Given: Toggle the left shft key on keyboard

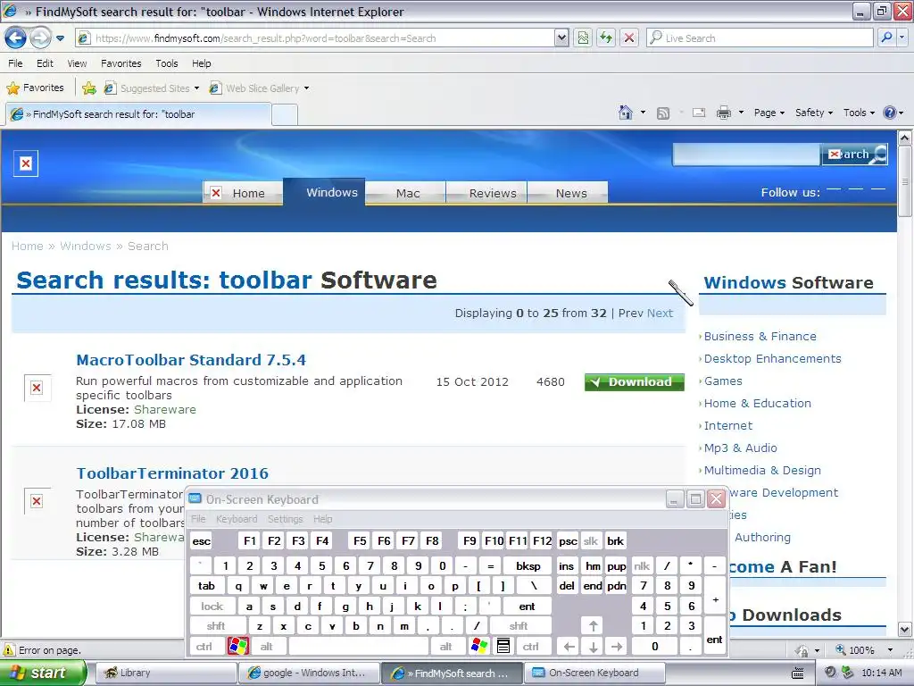Looking at the screenshot, I should pyautogui.click(x=217, y=626).
